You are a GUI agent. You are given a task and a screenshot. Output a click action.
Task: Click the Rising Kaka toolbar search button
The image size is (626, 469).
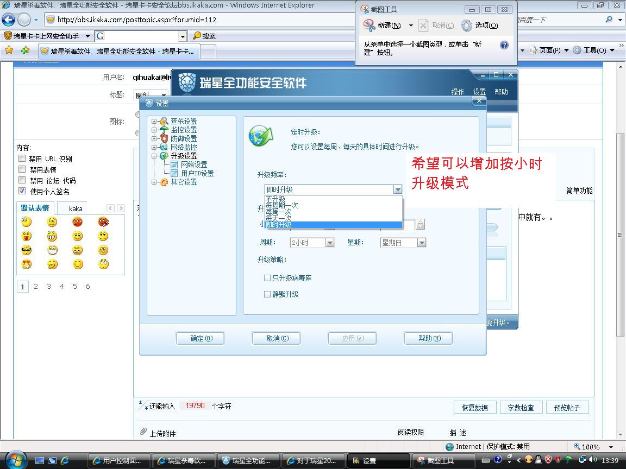pos(204,36)
